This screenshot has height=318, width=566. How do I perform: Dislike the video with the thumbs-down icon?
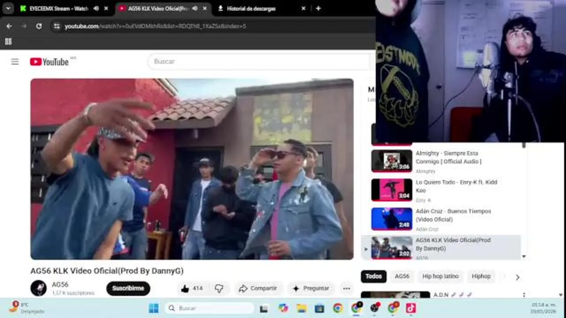tap(219, 288)
